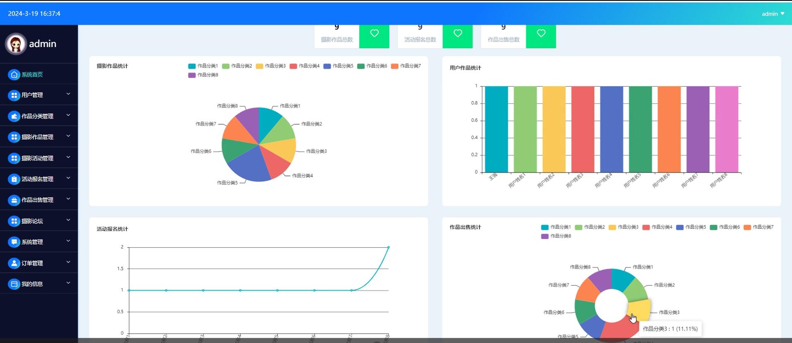This screenshot has height=343, width=792.
Task: Expand the 摄影活动管理 chevron arrow
Action: pyautogui.click(x=68, y=157)
